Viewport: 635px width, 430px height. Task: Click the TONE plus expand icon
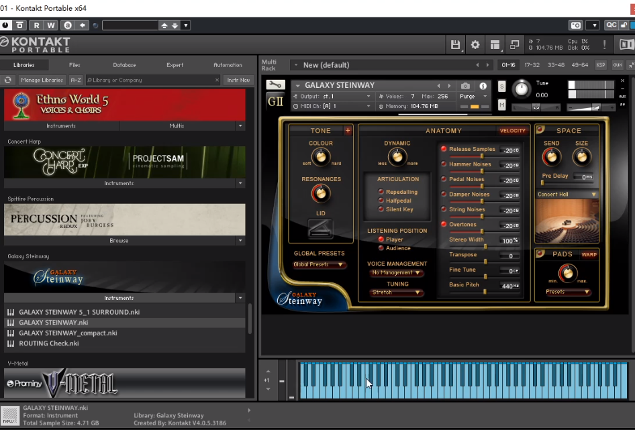[348, 130]
